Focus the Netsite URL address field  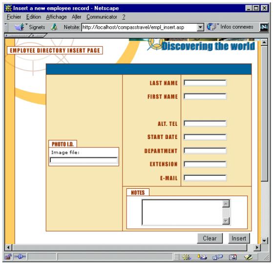pyautogui.click(x=140, y=27)
